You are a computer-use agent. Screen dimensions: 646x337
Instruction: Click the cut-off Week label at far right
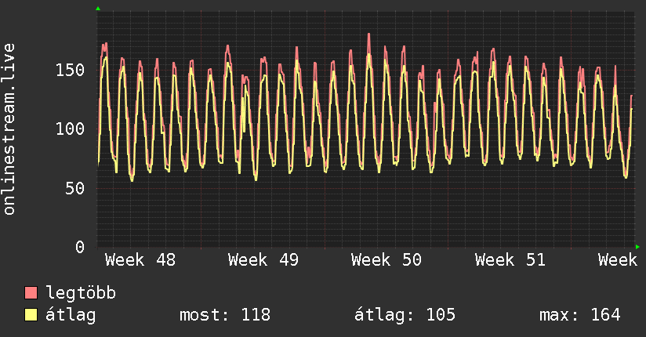(618, 260)
